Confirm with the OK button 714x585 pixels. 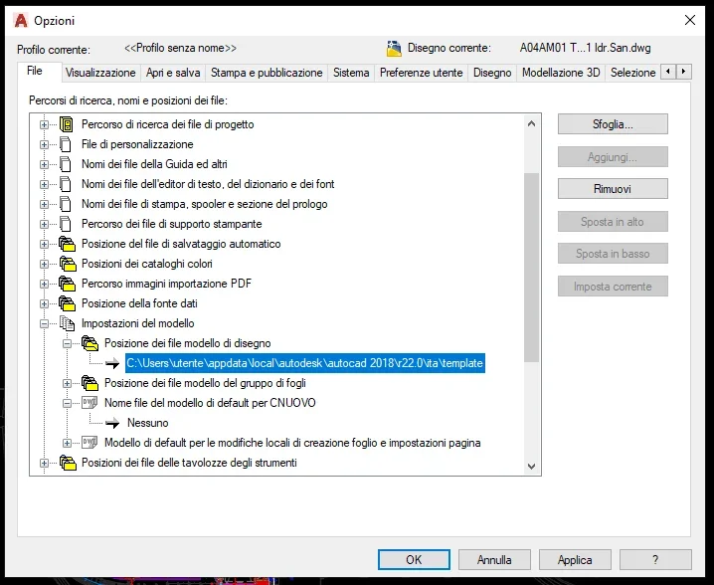tap(414, 559)
